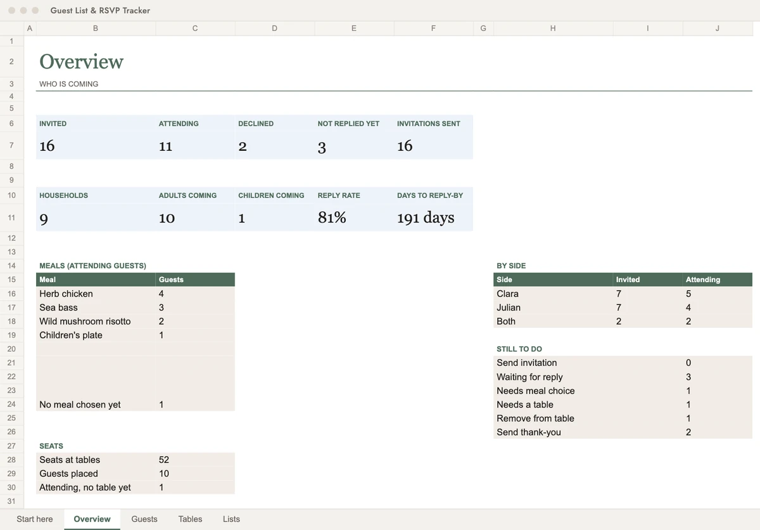Select column H header
The image size is (760, 530).
pyautogui.click(x=553, y=28)
